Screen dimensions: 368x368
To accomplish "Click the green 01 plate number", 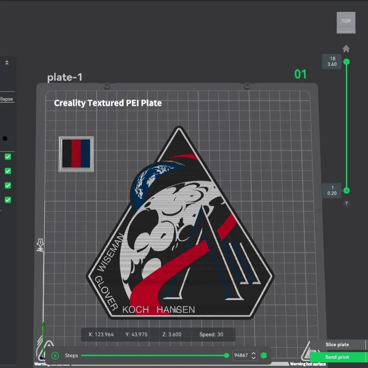I will coord(300,74).
